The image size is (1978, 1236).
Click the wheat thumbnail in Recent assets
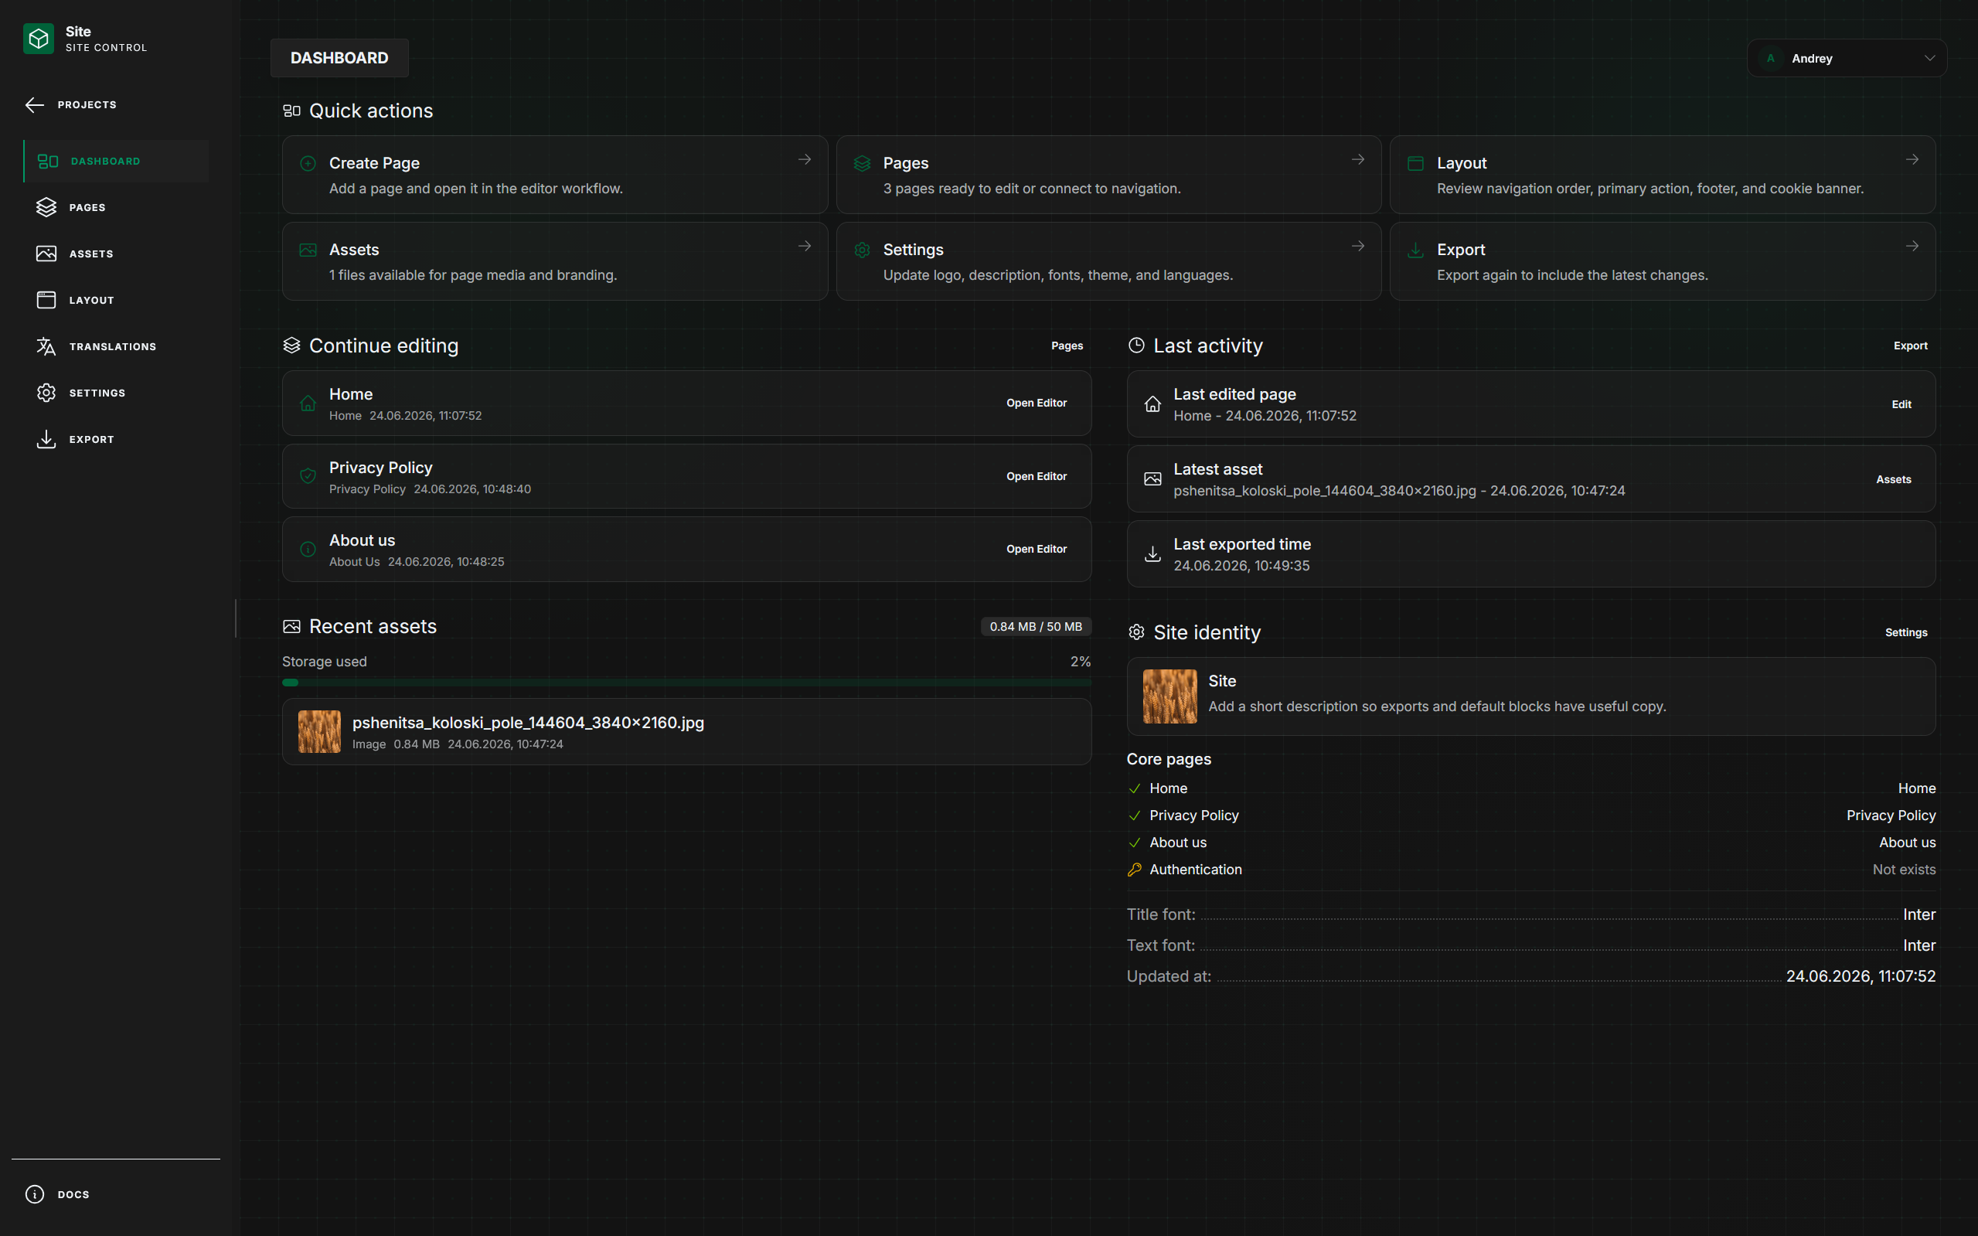tap(319, 731)
